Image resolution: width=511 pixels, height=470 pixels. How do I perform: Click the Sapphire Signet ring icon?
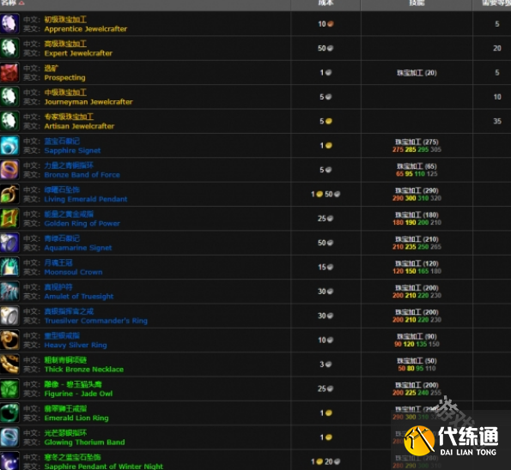(x=9, y=145)
